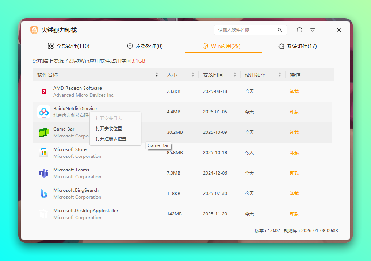The height and width of the screenshot is (261, 371).
Task: Refresh the list with the refresh icon
Action: [299, 30]
